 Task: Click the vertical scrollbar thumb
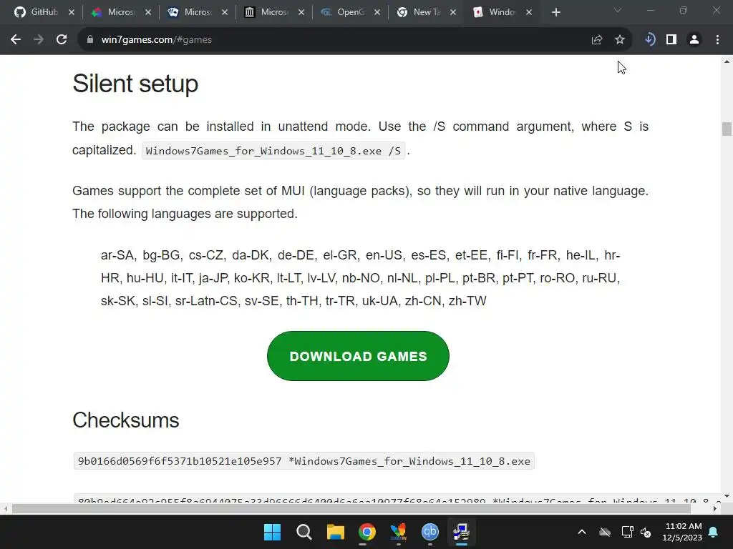pos(727,129)
